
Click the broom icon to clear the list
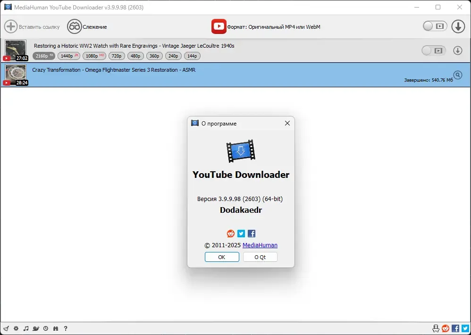(x=6, y=328)
